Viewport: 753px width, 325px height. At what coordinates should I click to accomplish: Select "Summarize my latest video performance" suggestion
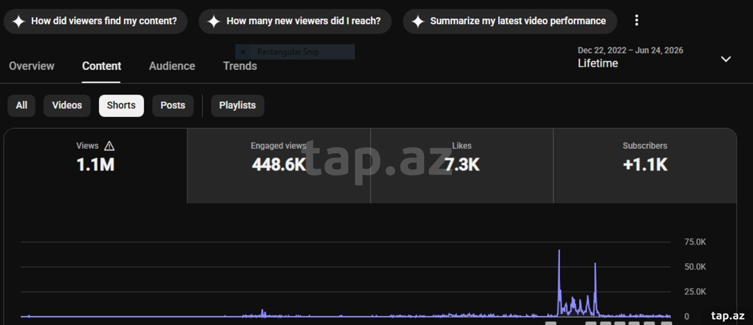[x=510, y=21]
